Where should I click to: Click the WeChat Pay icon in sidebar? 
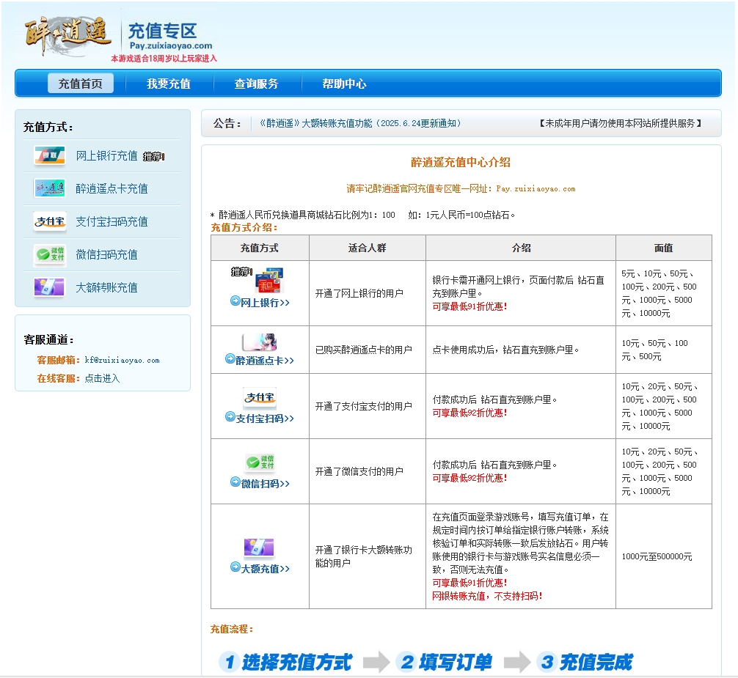pos(49,254)
